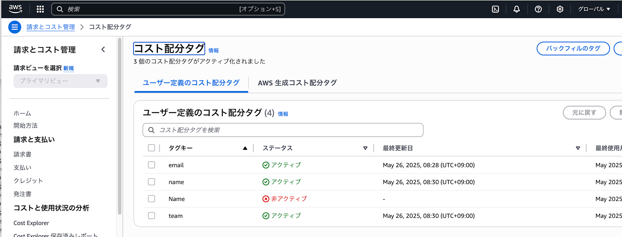This screenshot has width=622, height=237.
Task: Click the タグキー column header
Action: 181,148
